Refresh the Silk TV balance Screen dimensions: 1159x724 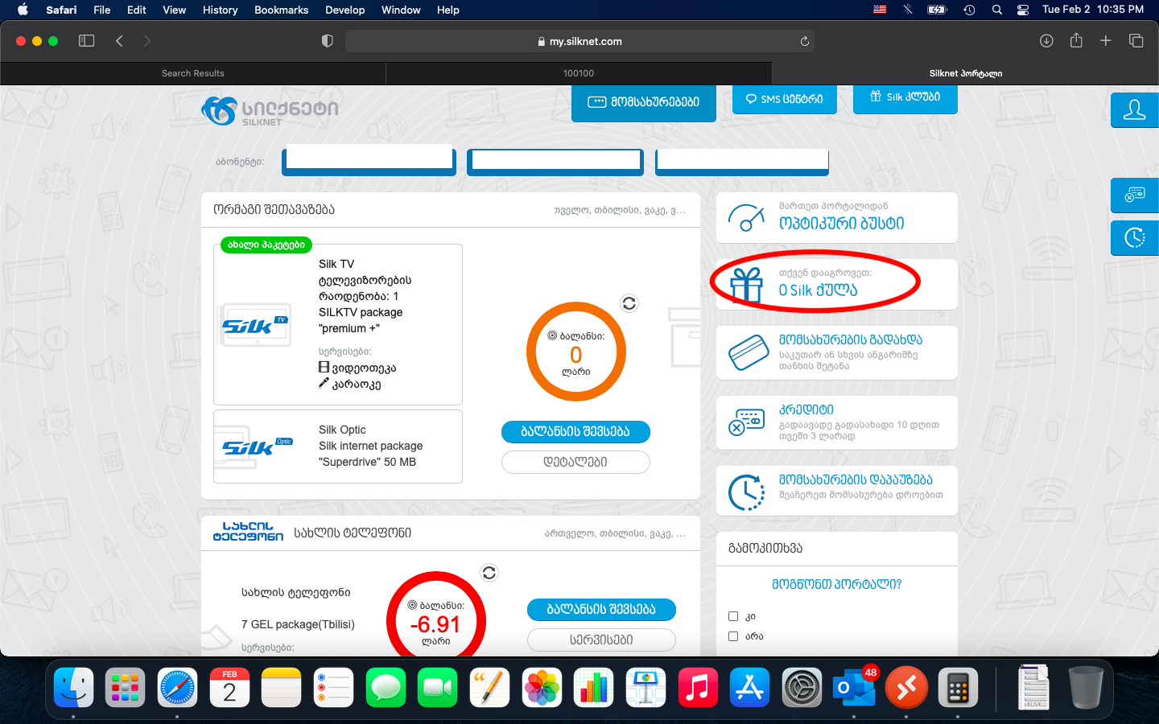(x=629, y=303)
